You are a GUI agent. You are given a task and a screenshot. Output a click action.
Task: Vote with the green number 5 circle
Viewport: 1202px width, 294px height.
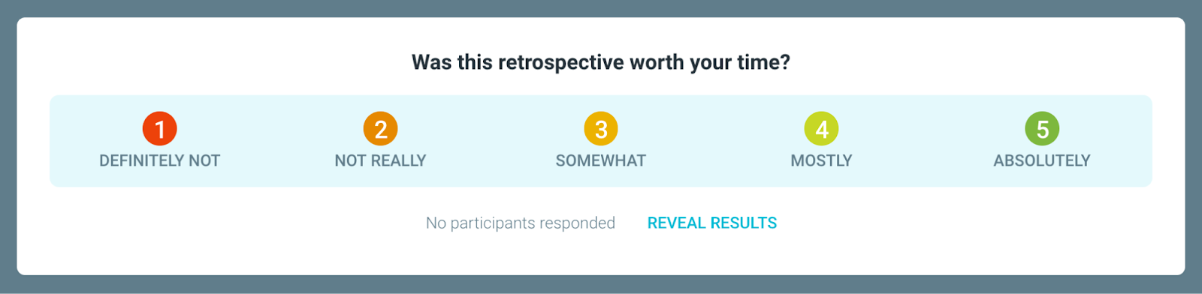pyautogui.click(x=1042, y=129)
